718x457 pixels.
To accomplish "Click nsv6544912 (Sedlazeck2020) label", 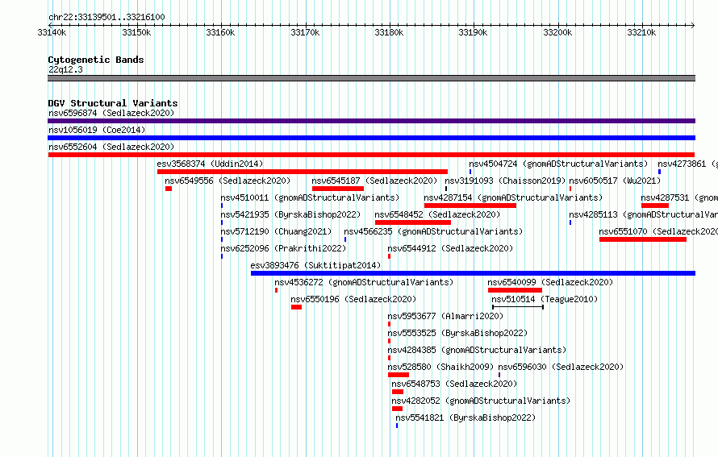I will point(450,248).
